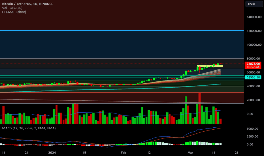Click the 2024 label on time axis

(x=52, y=153)
